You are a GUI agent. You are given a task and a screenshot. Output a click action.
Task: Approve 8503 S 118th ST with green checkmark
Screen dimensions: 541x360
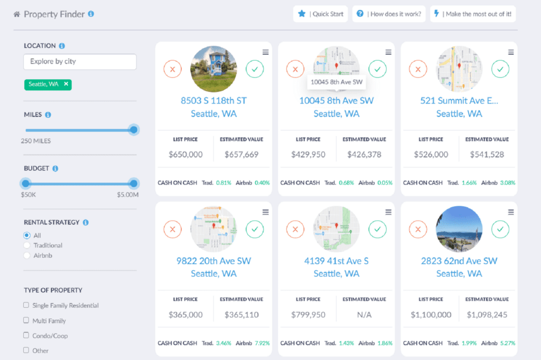(255, 69)
